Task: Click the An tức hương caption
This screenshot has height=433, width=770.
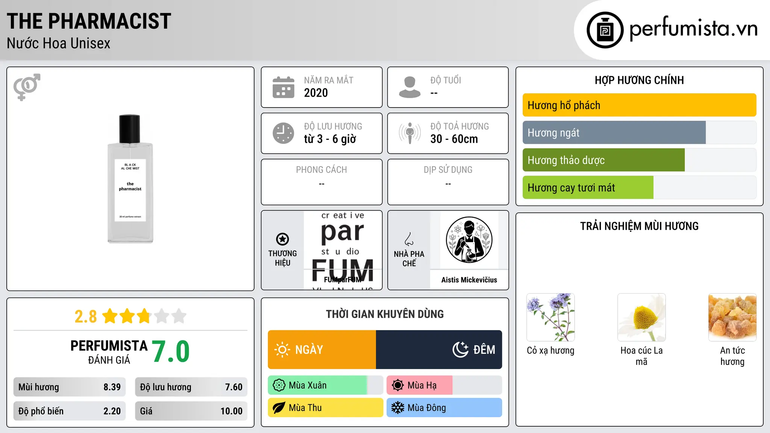Action: [x=732, y=356]
